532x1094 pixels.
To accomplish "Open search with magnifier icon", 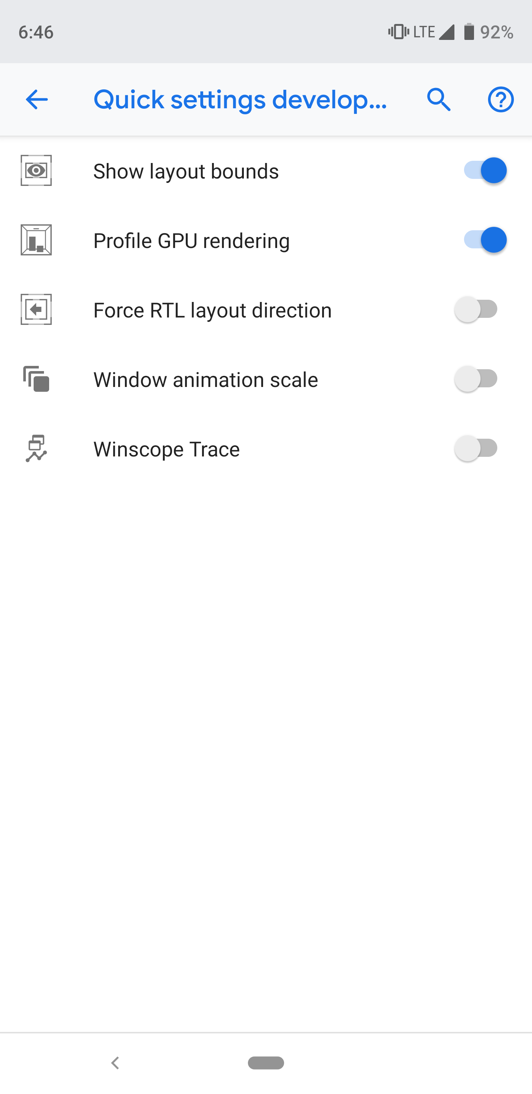I will (439, 100).
